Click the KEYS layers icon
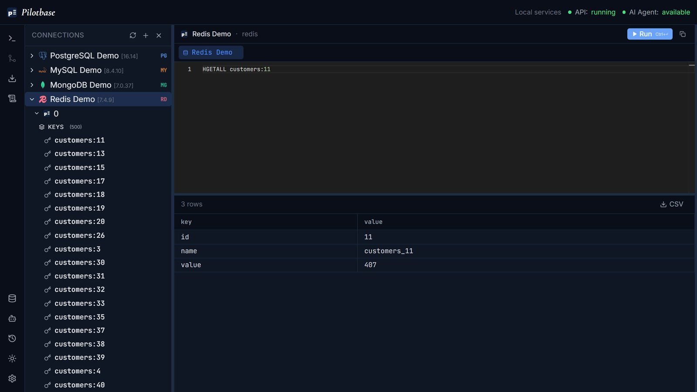Image resolution: width=697 pixels, height=392 pixels. tap(42, 127)
